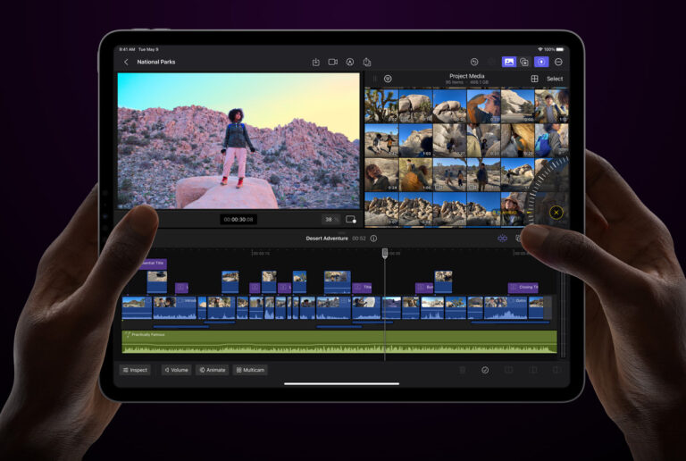686x461 pixels.
Task: Toggle the highlighted viewer layout button
Action: [x=541, y=62]
